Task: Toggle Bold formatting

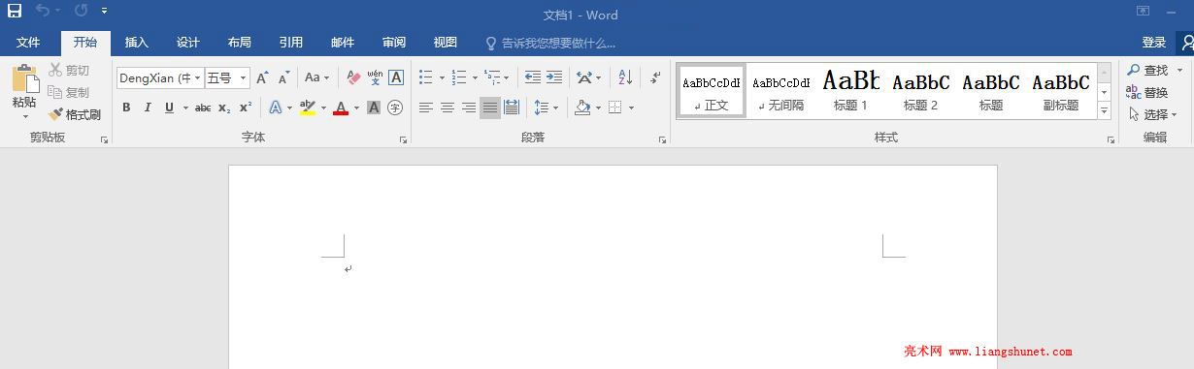Action: [x=126, y=108]
